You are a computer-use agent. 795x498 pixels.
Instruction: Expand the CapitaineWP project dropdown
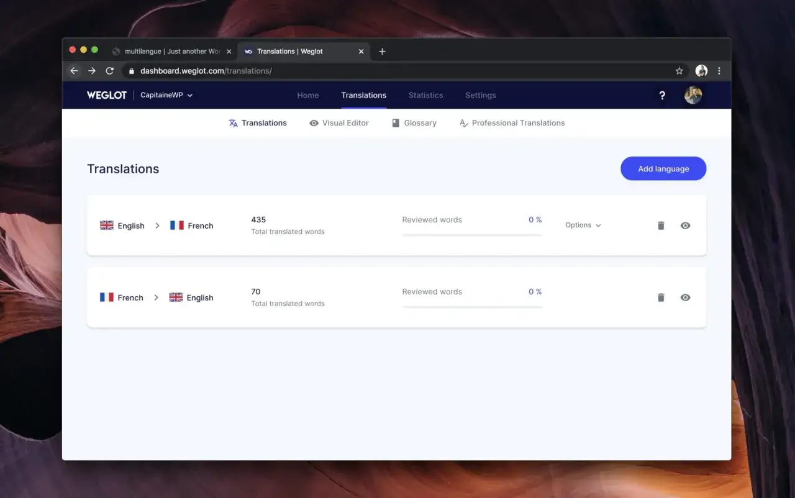pos(166,95)
